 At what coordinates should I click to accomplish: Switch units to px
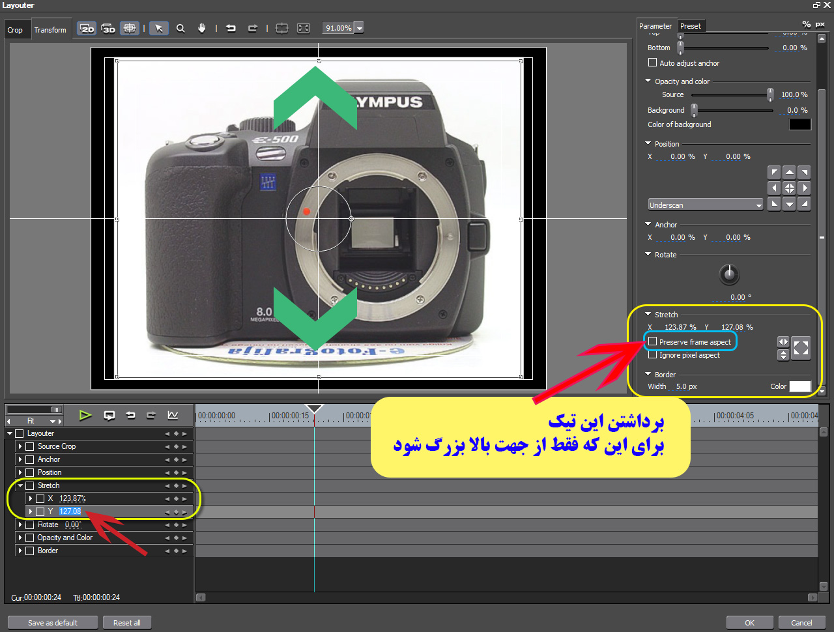coord(820,25)
